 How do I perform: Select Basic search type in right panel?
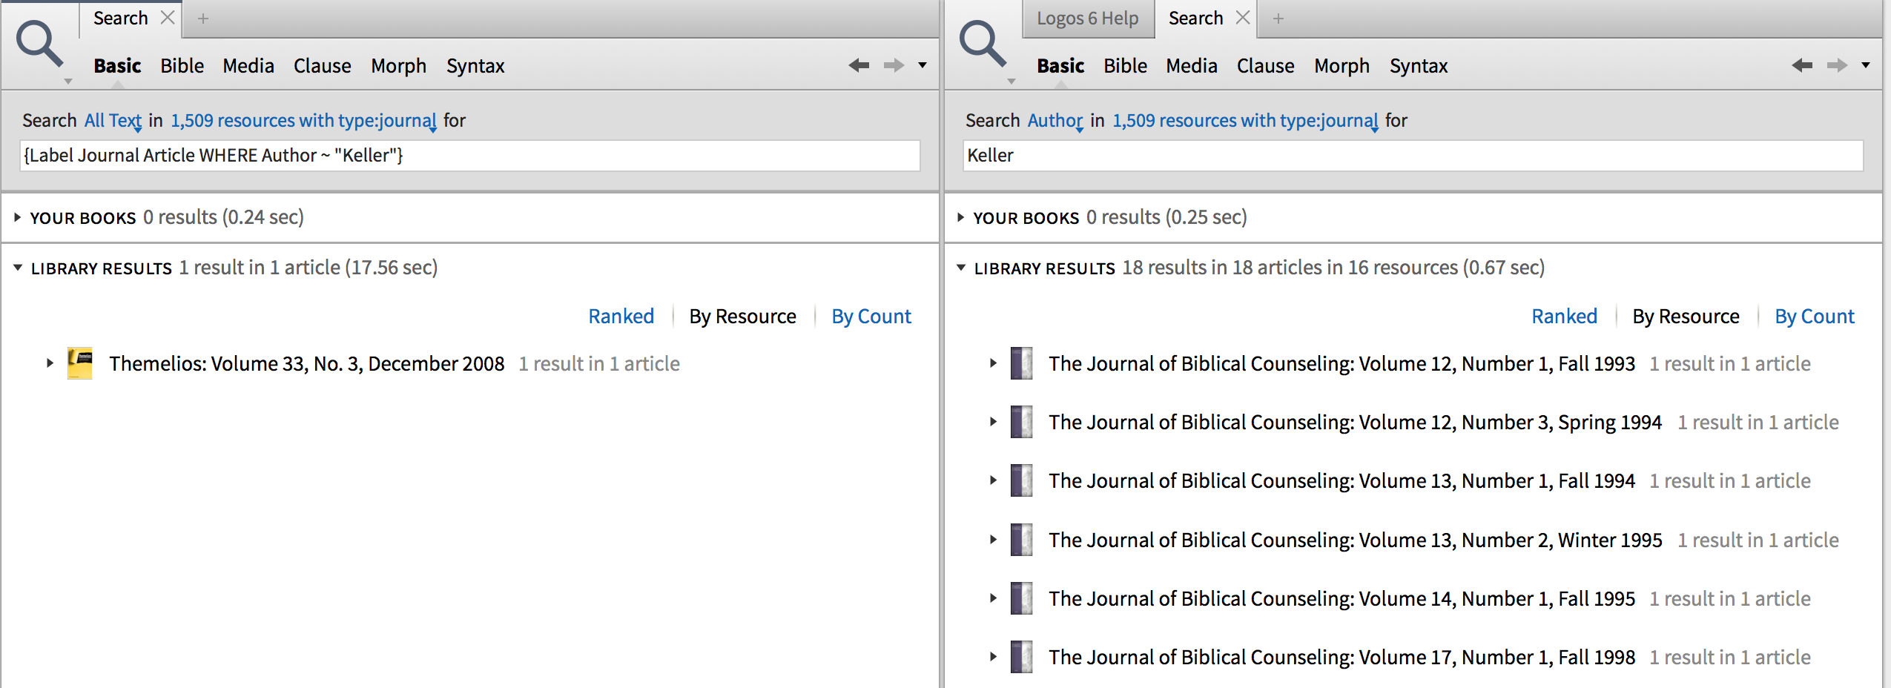coord(1060,66)
